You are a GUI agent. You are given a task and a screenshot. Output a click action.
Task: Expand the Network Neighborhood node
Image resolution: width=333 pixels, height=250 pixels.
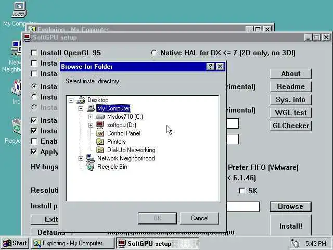tap(81, 158)
